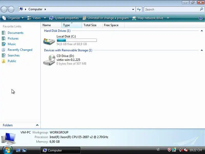
Task: Select the CD Drive (D:) disc icon
Action: pyautogui.click(x=49, y=60)
